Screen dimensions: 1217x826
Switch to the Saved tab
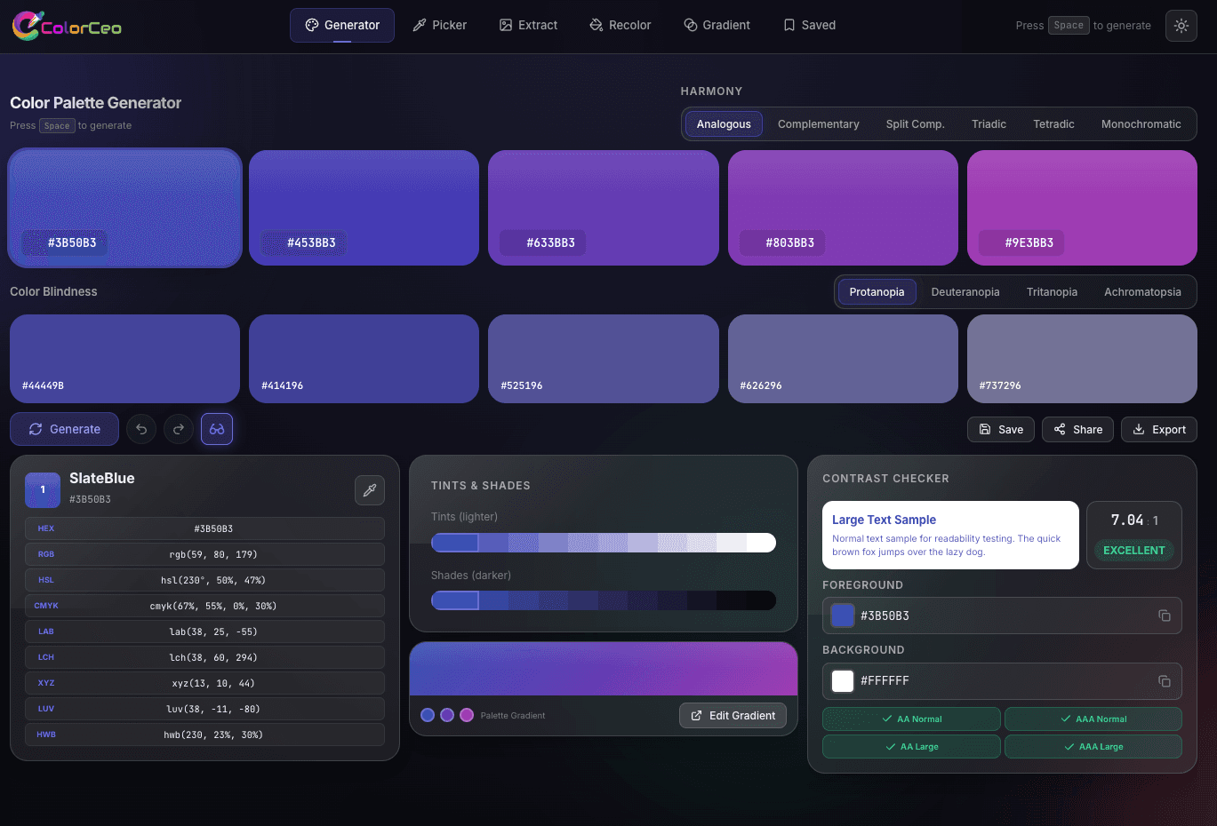(x=808, y=25)
